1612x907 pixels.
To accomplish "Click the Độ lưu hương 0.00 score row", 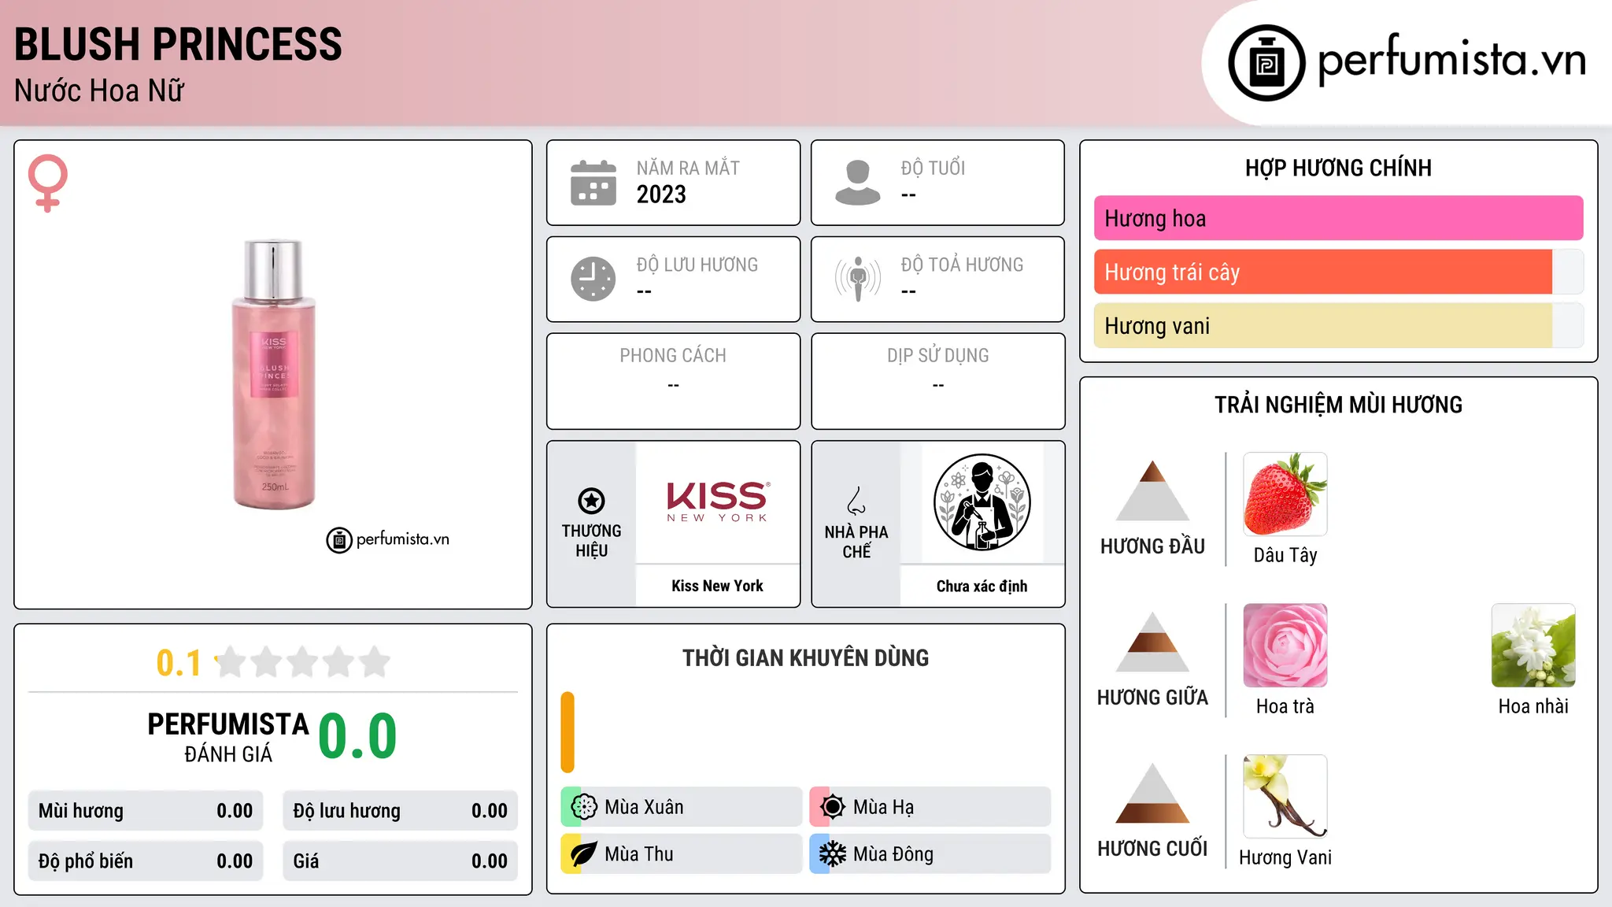I will (400, 811).
